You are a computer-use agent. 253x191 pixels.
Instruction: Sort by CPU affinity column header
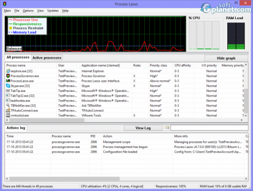[183, 65]
